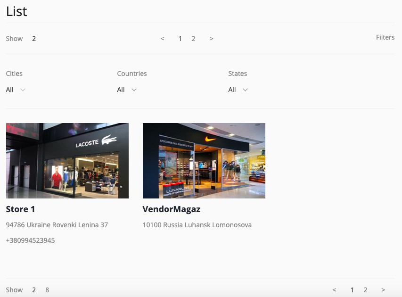402x297 pixels.
Task: Select page 1 in top pagination
Action: [180, 39]
